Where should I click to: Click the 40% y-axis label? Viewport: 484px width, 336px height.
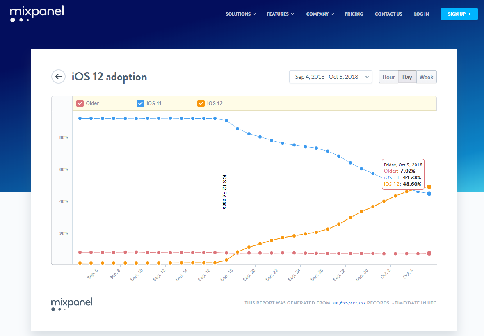pos(64,201)
